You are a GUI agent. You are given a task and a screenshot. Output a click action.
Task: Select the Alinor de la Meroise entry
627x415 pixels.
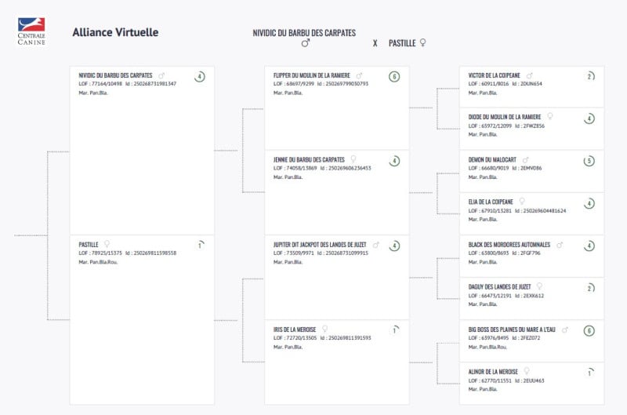531,383
